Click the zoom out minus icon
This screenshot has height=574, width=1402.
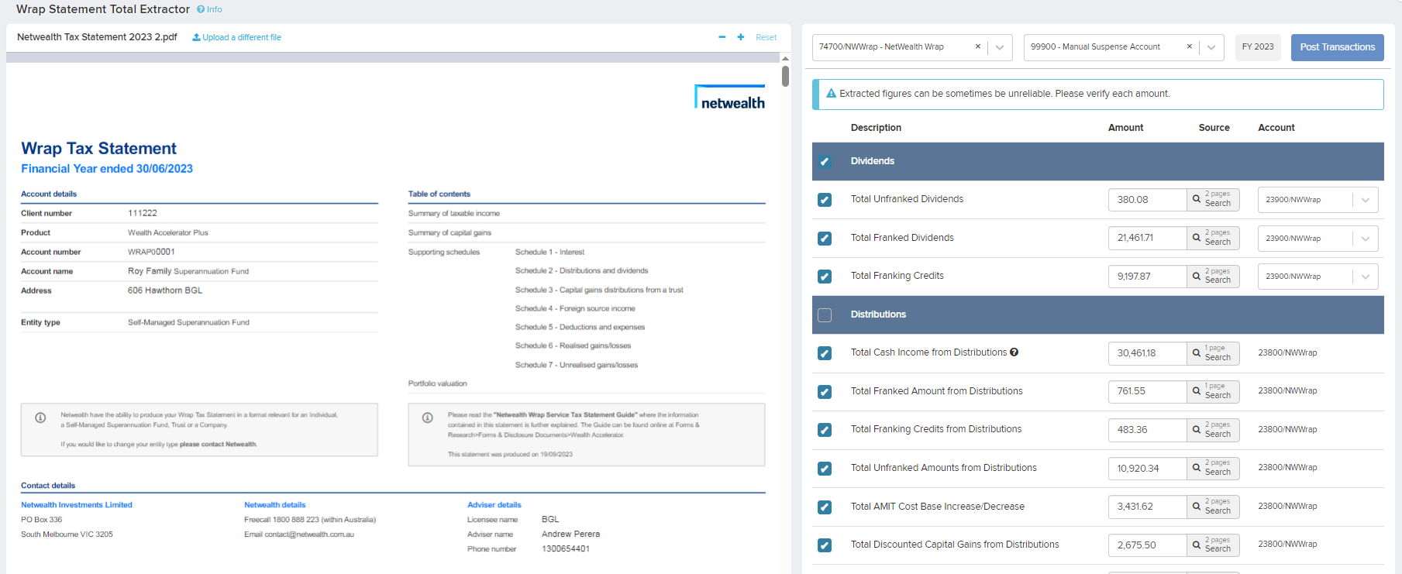click(x=722, y=37)
